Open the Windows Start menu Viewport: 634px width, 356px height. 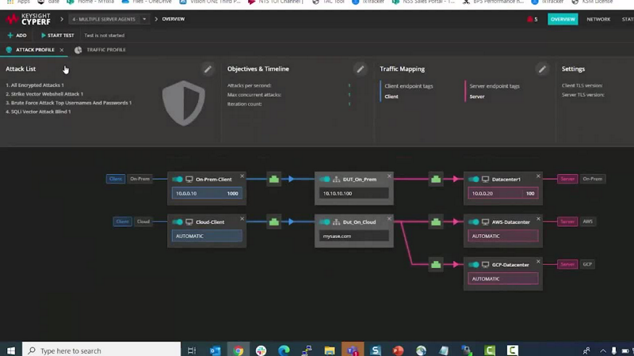coord(11,350)
